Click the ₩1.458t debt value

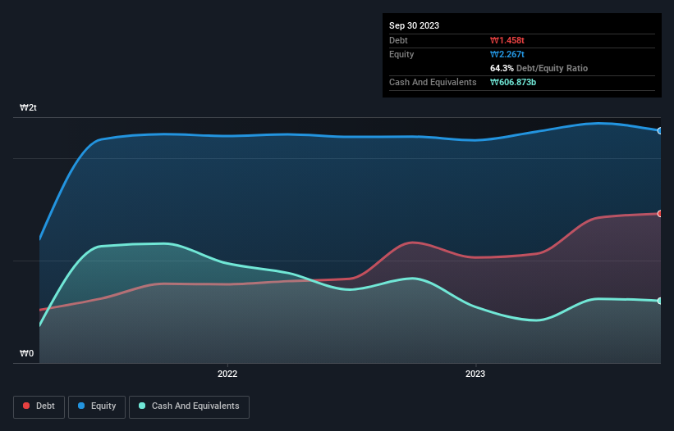click(x=507, y=40)
